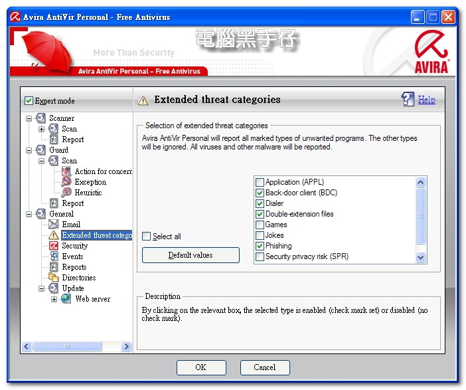
Task: Collapse the Scanner tree node
Action: click(x=29, y=118)
